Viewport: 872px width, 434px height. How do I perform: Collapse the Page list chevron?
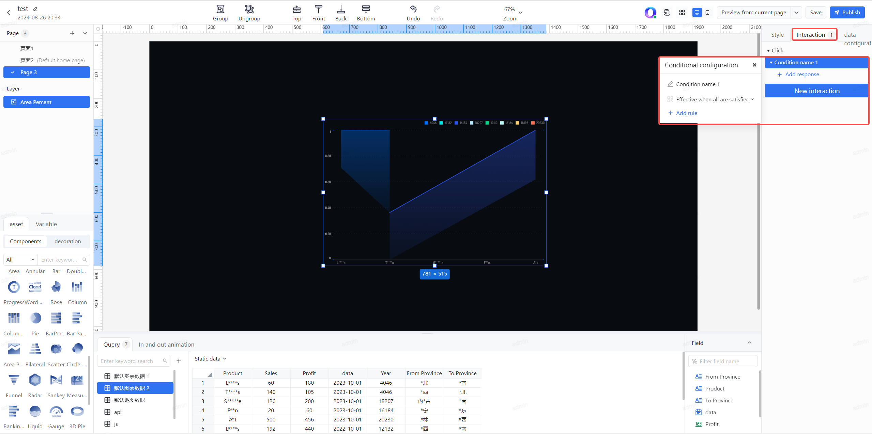coord(85,33)
